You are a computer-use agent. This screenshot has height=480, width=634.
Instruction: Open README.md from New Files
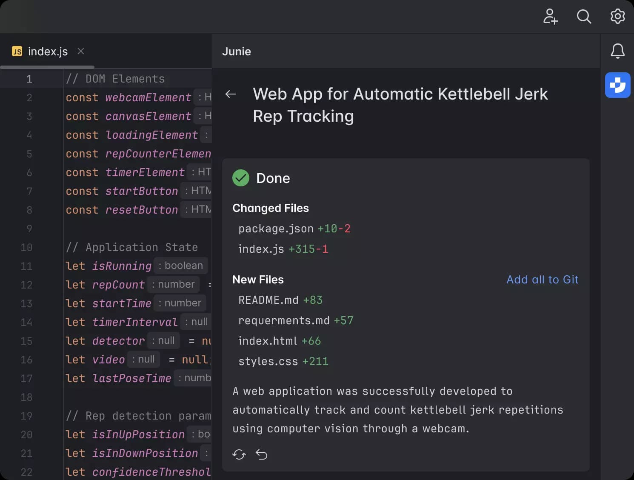pyautogui.click(x=268, y=300)
